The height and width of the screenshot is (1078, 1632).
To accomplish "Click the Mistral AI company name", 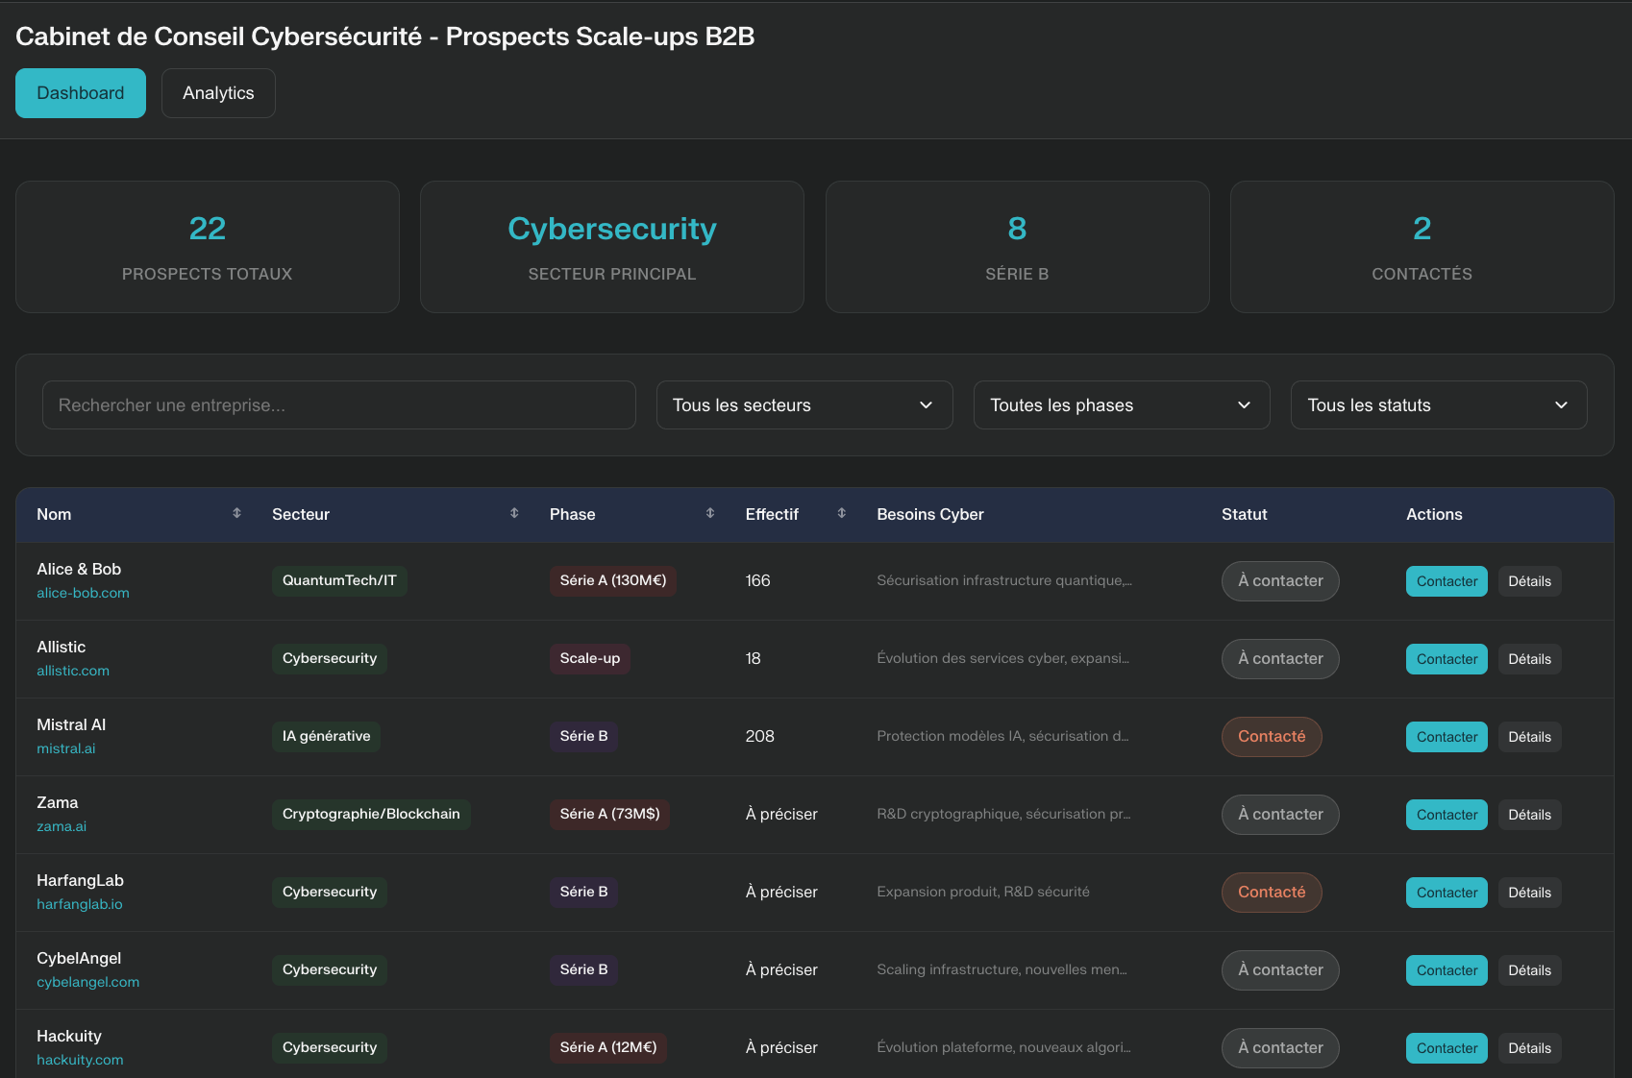I will pyautogui.click(x=71, y=725).
